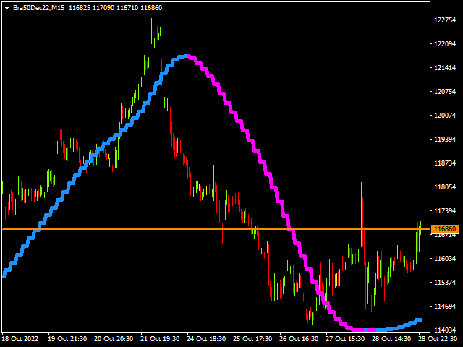The width and height of the screenshot is (463, 347).
Task: Select the time label 27 Oct 15:30
Action: click(x=346, y=339)
